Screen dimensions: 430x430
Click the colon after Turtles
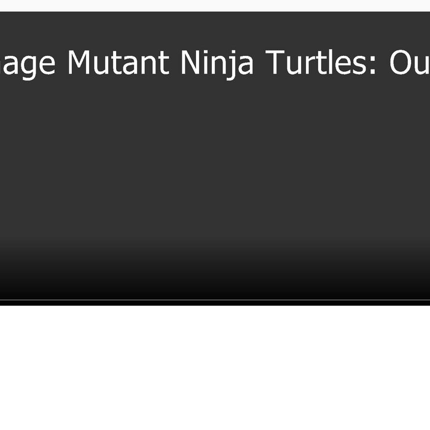tap(372, 66)
